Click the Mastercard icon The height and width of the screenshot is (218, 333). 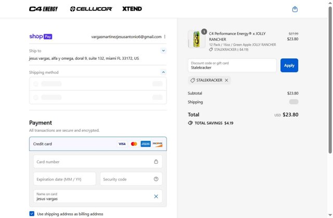[x=134, y=144]
